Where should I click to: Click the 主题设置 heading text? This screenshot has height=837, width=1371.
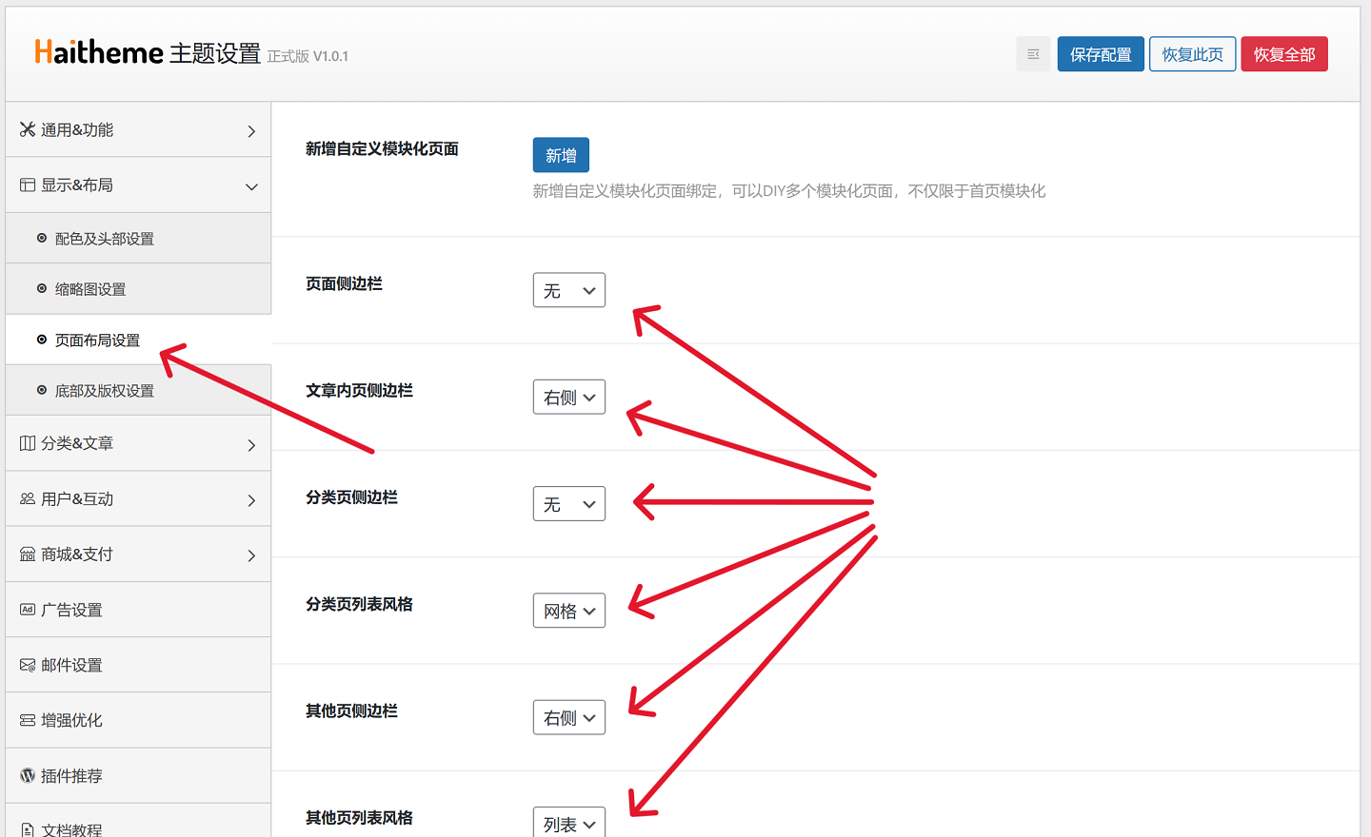coord(215,53)
